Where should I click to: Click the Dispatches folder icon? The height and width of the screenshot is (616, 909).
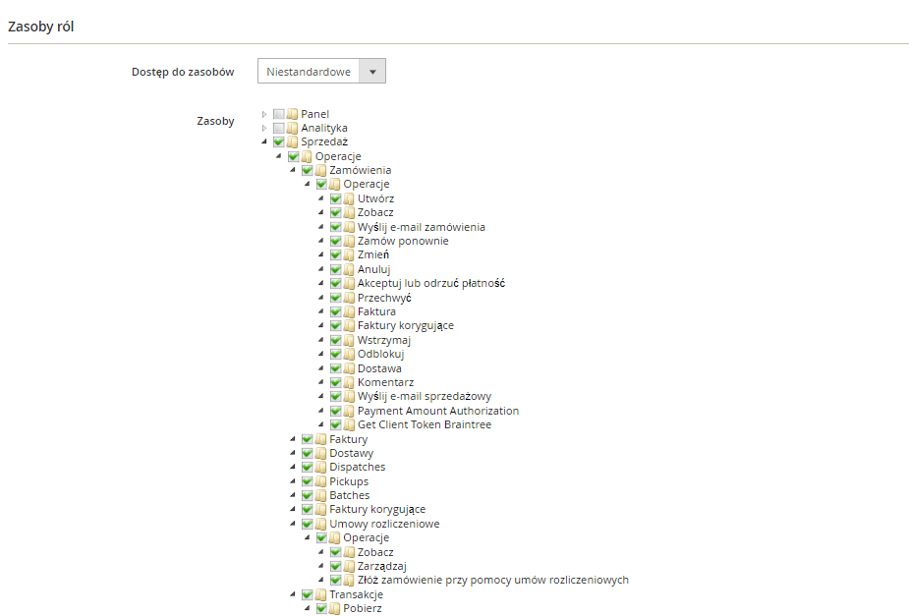click(x=320, y=467)
